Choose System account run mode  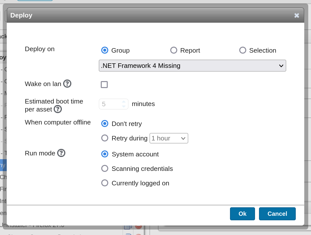click(x=105, y=154)
